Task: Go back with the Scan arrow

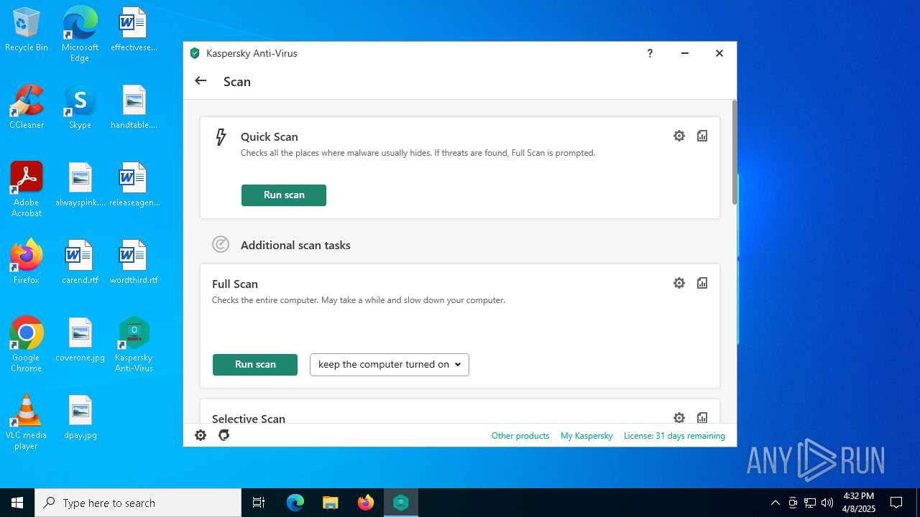Action: tap(201, 81)
